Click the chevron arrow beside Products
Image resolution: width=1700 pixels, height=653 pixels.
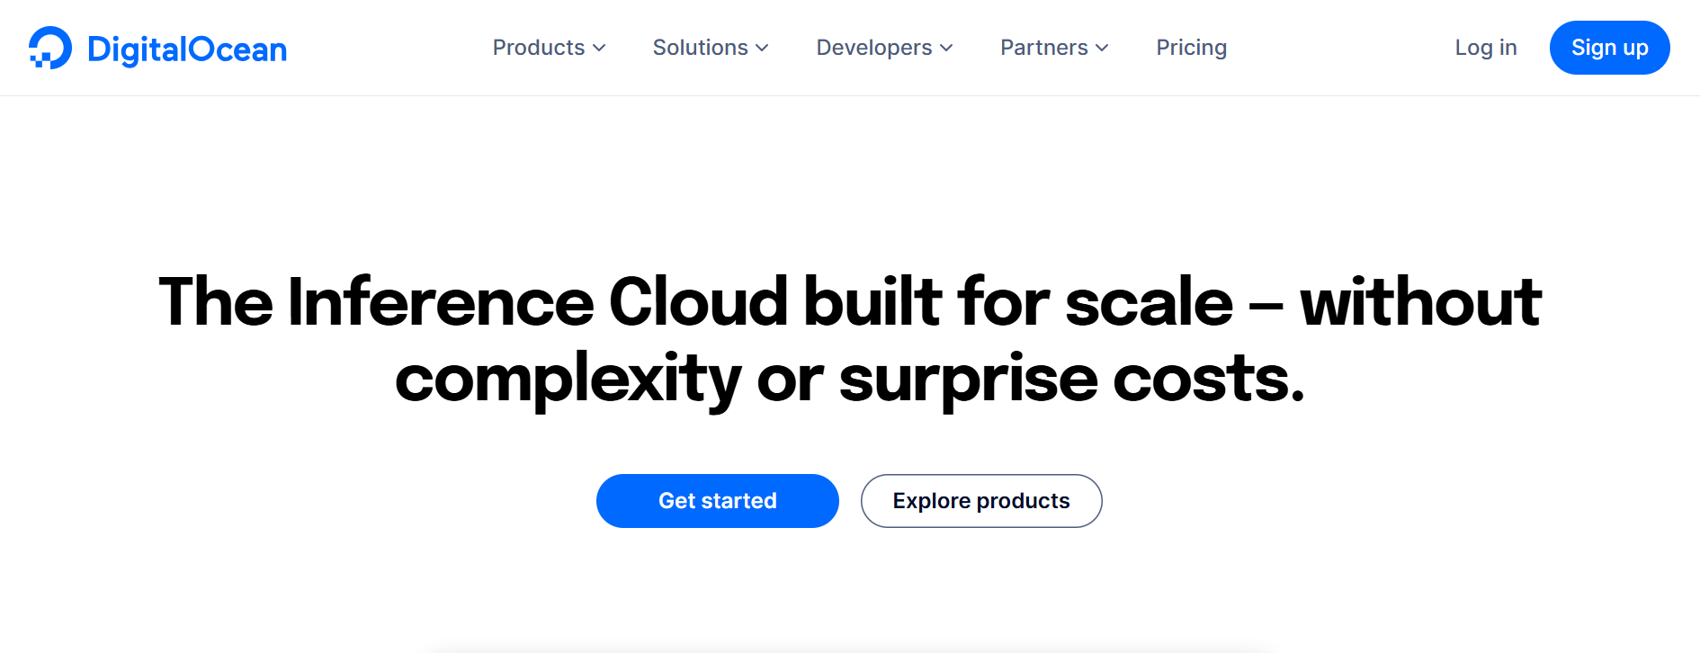(599, 48)
